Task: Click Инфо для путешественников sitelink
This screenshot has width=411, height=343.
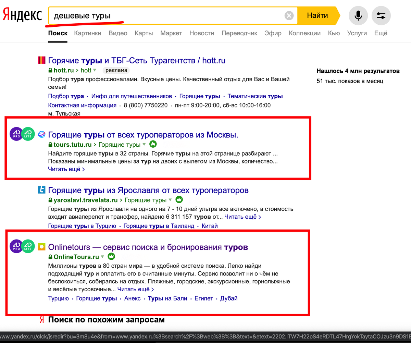Action: tap(132, 96)
